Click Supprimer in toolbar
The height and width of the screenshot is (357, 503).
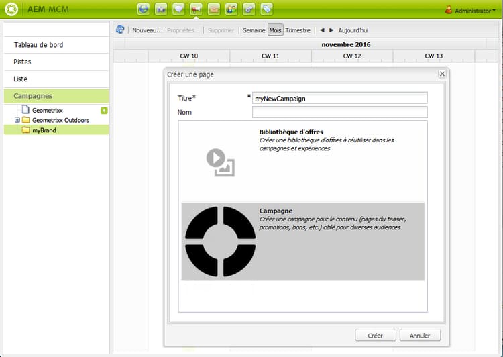[221, 30]
